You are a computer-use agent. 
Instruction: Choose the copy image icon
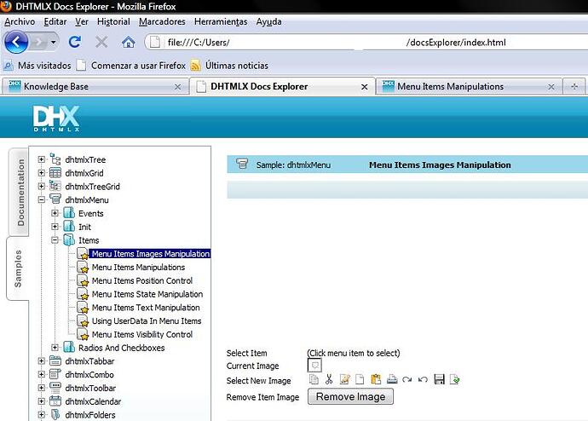[x=314, y=379]
